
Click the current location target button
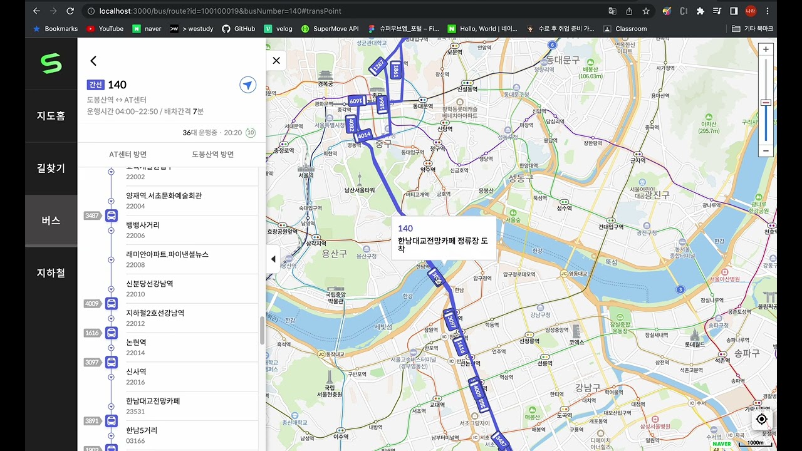[x=762, y=419]
